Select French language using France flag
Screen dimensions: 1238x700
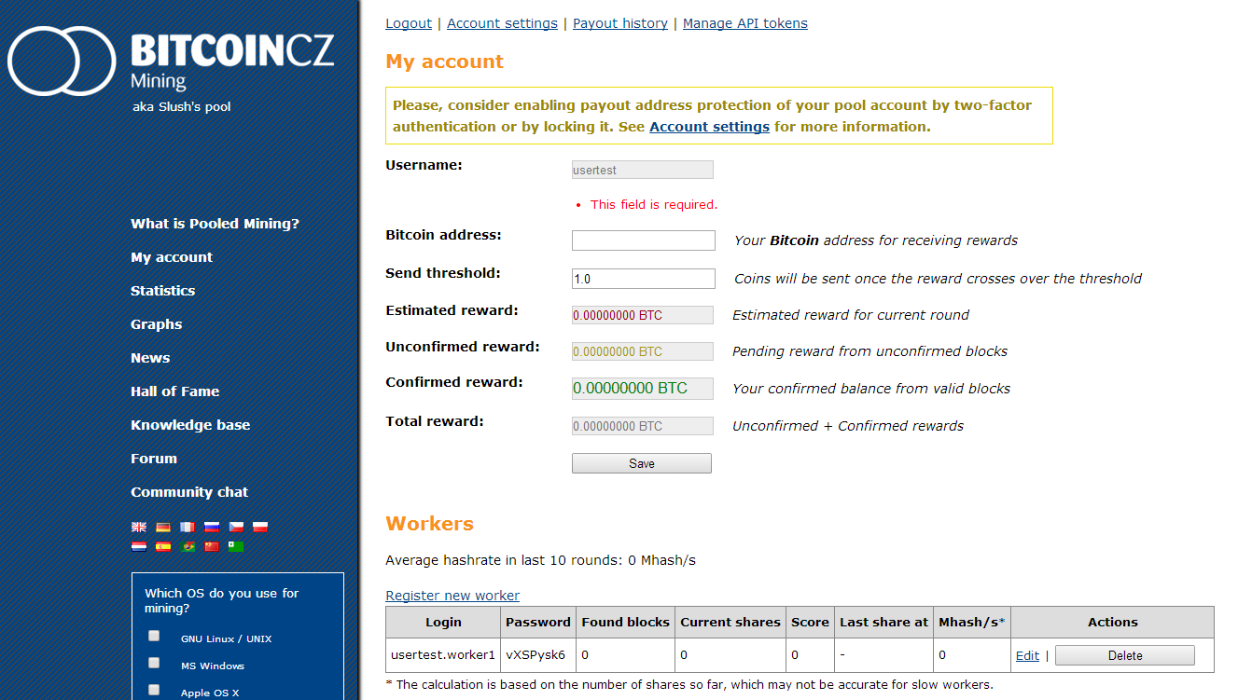pos(188,527)
